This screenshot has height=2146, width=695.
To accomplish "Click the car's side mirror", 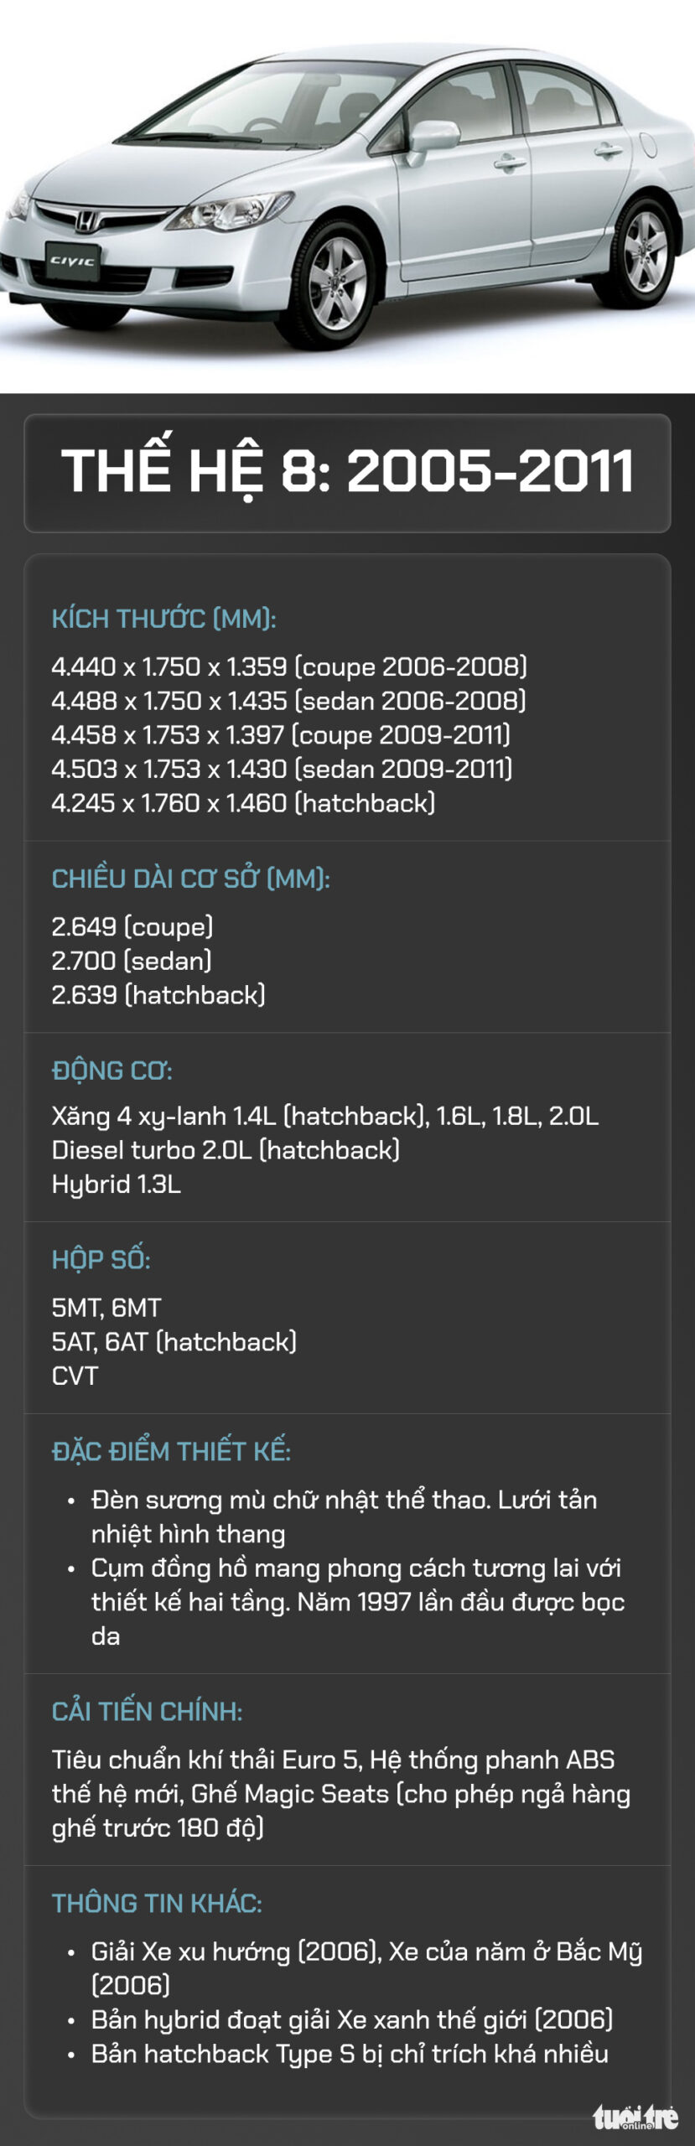I will [433, 135].
